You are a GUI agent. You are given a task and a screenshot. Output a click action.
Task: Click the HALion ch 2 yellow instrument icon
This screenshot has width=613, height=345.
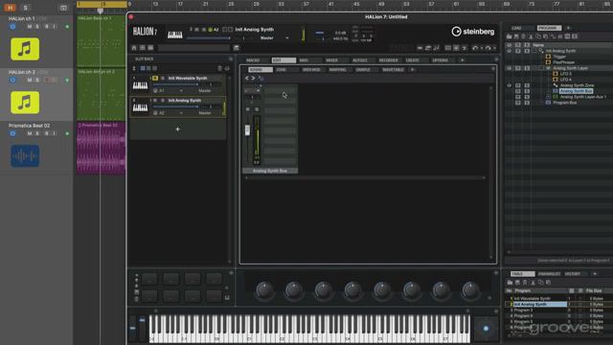(25, 103)
